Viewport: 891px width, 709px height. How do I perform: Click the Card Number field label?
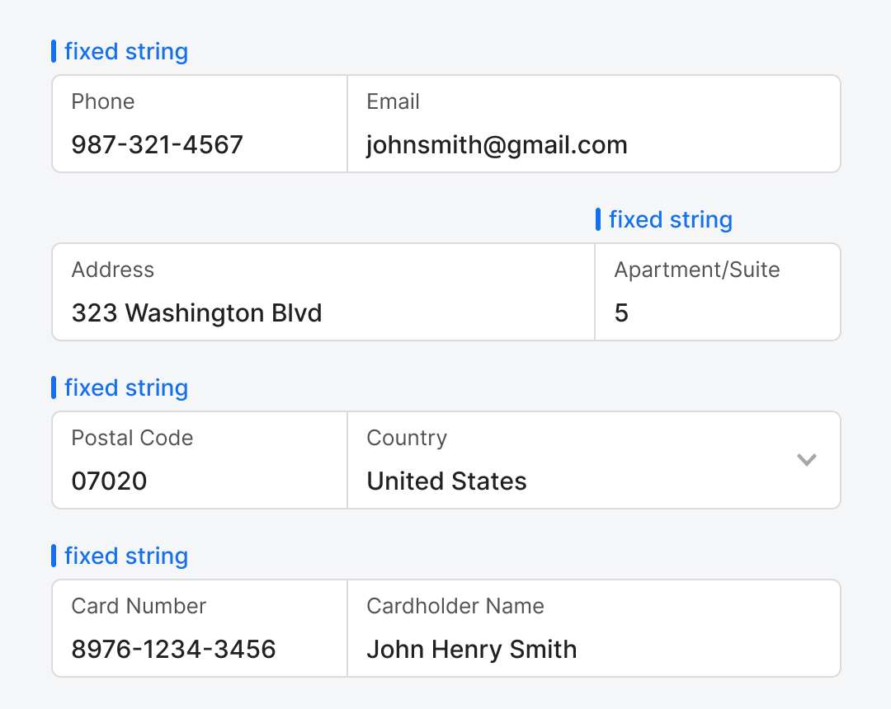pos(139,606)
